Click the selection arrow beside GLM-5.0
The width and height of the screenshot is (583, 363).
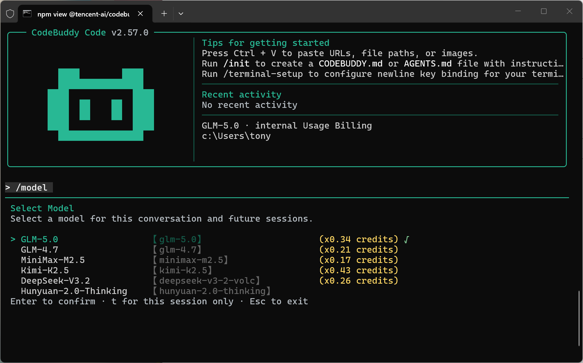pyautogui.click(x=13, y=239)
